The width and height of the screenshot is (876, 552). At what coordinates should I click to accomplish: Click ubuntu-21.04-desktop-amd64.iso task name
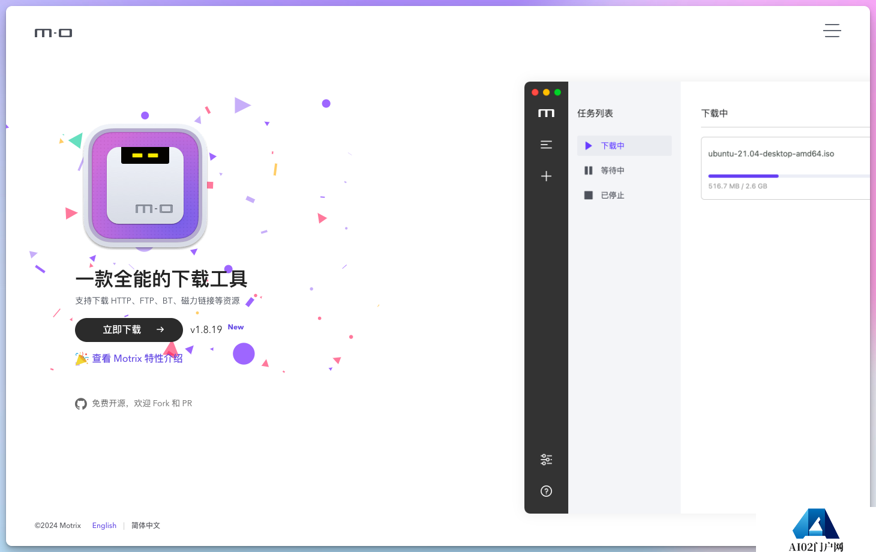[x=771, y=154]
